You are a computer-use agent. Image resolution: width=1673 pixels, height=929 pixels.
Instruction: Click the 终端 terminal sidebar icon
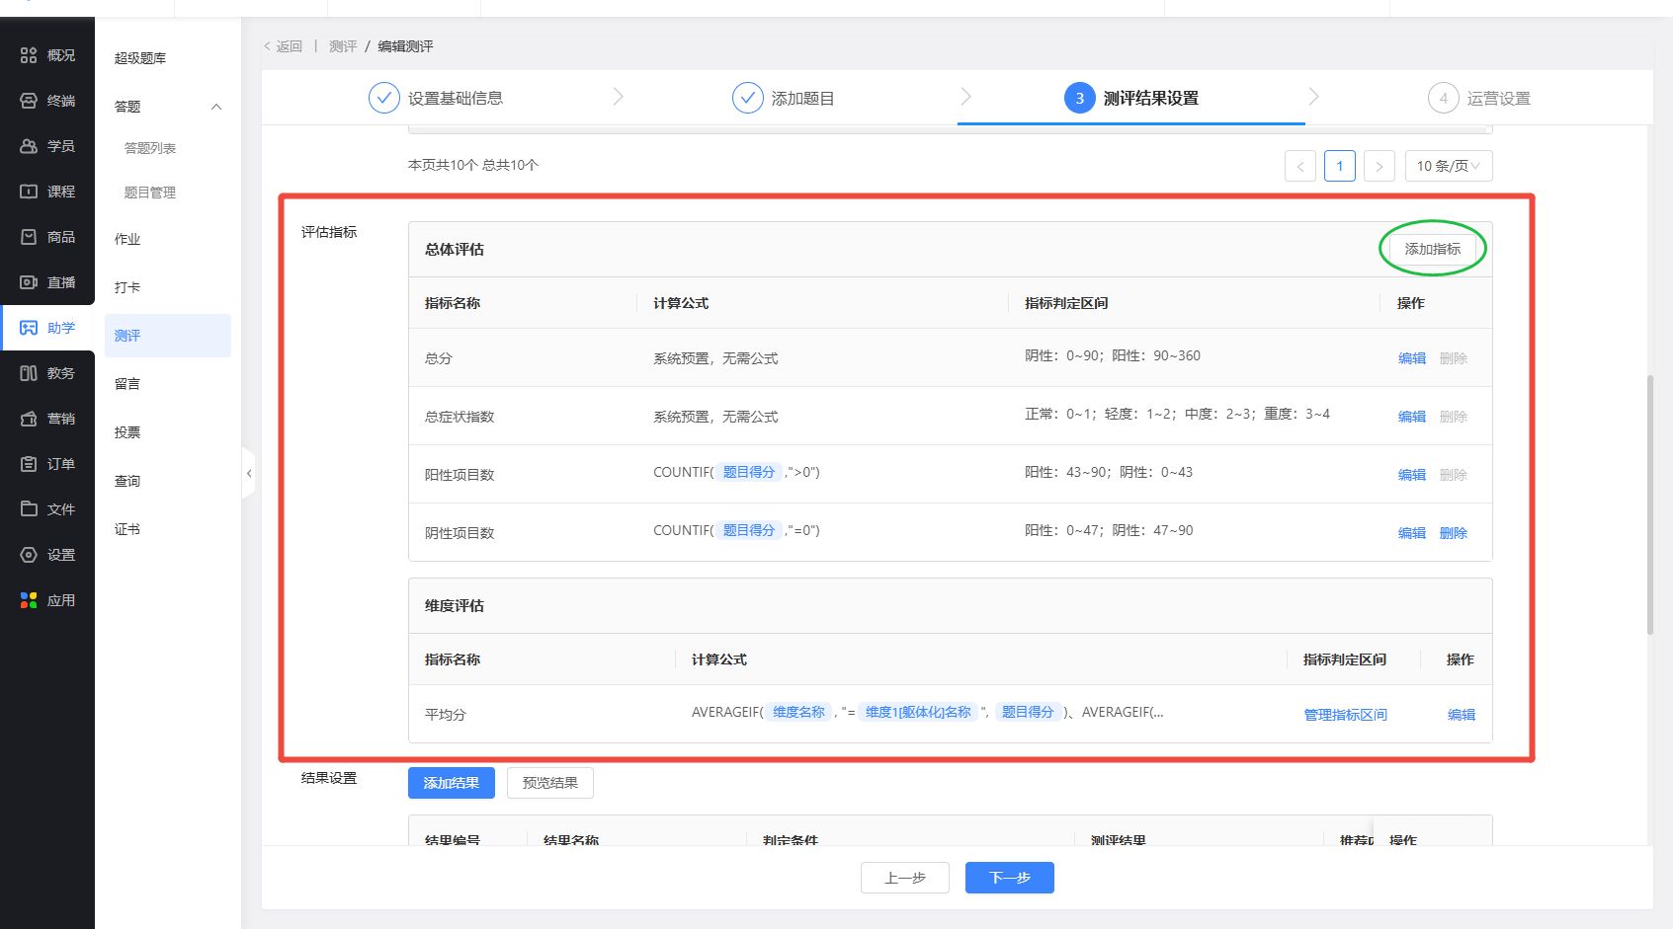click(x=29, y=101)
